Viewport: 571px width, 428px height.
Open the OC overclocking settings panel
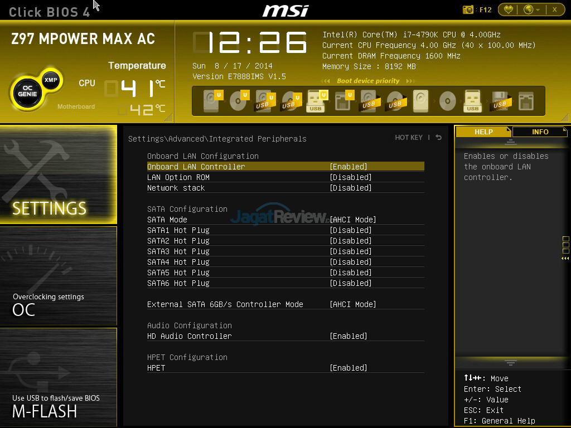tap(58, 275)
